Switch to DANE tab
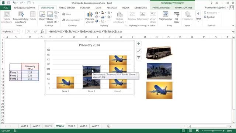The height and width of the screenshot is (133, 236). [x=98, y=7]
